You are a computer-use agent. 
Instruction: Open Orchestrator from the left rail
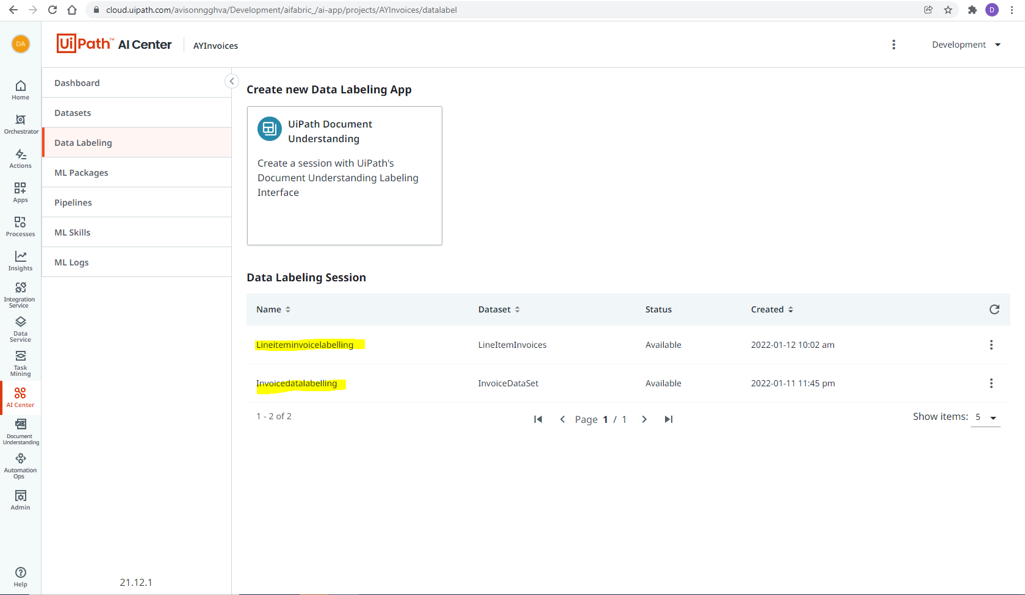tap(21, 124)
